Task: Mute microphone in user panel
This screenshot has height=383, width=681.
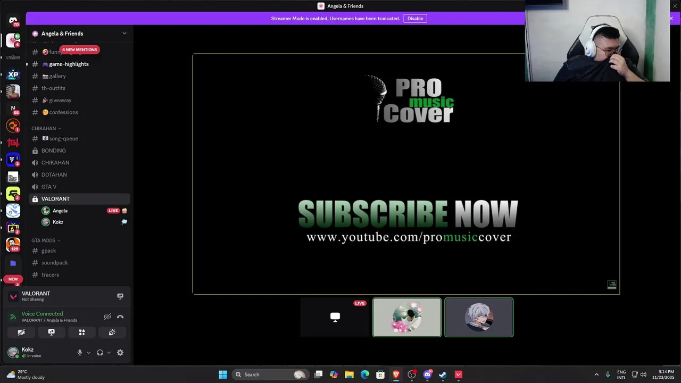Action: click(x=80, y=352)
